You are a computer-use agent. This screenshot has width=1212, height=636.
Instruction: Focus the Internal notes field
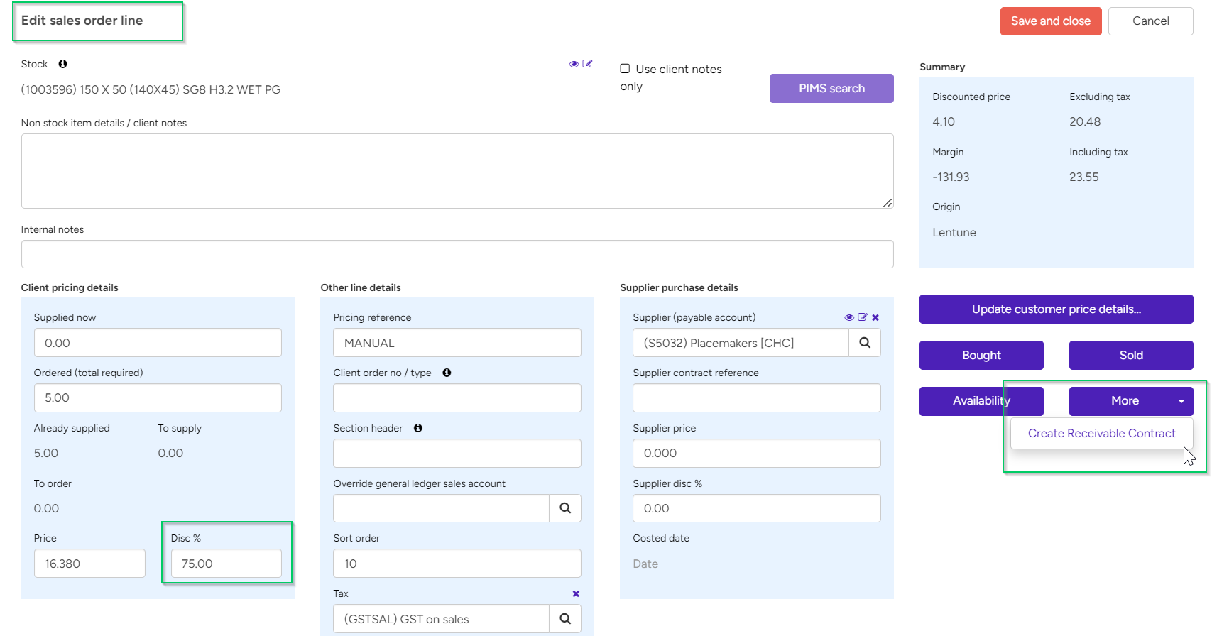(x=457, y=254)
